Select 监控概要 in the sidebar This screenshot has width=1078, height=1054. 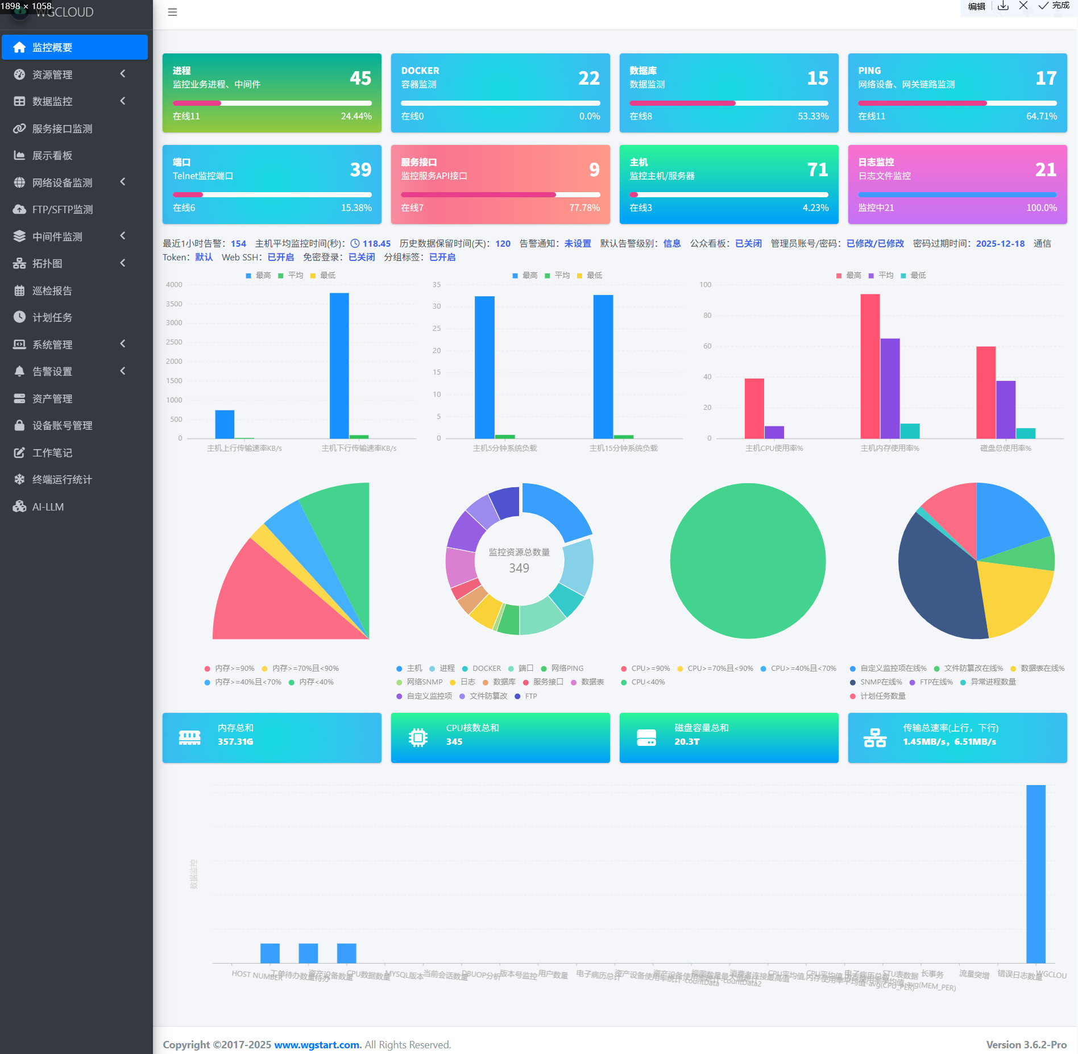pyautogui.click(x=74, y=47)
